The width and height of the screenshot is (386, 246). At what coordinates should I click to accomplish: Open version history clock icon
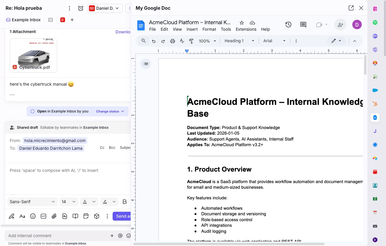coord(288,25)
